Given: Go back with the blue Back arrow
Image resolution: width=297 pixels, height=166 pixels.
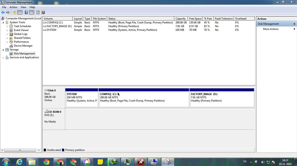Looking at the screenshot, I should [3, 12].
